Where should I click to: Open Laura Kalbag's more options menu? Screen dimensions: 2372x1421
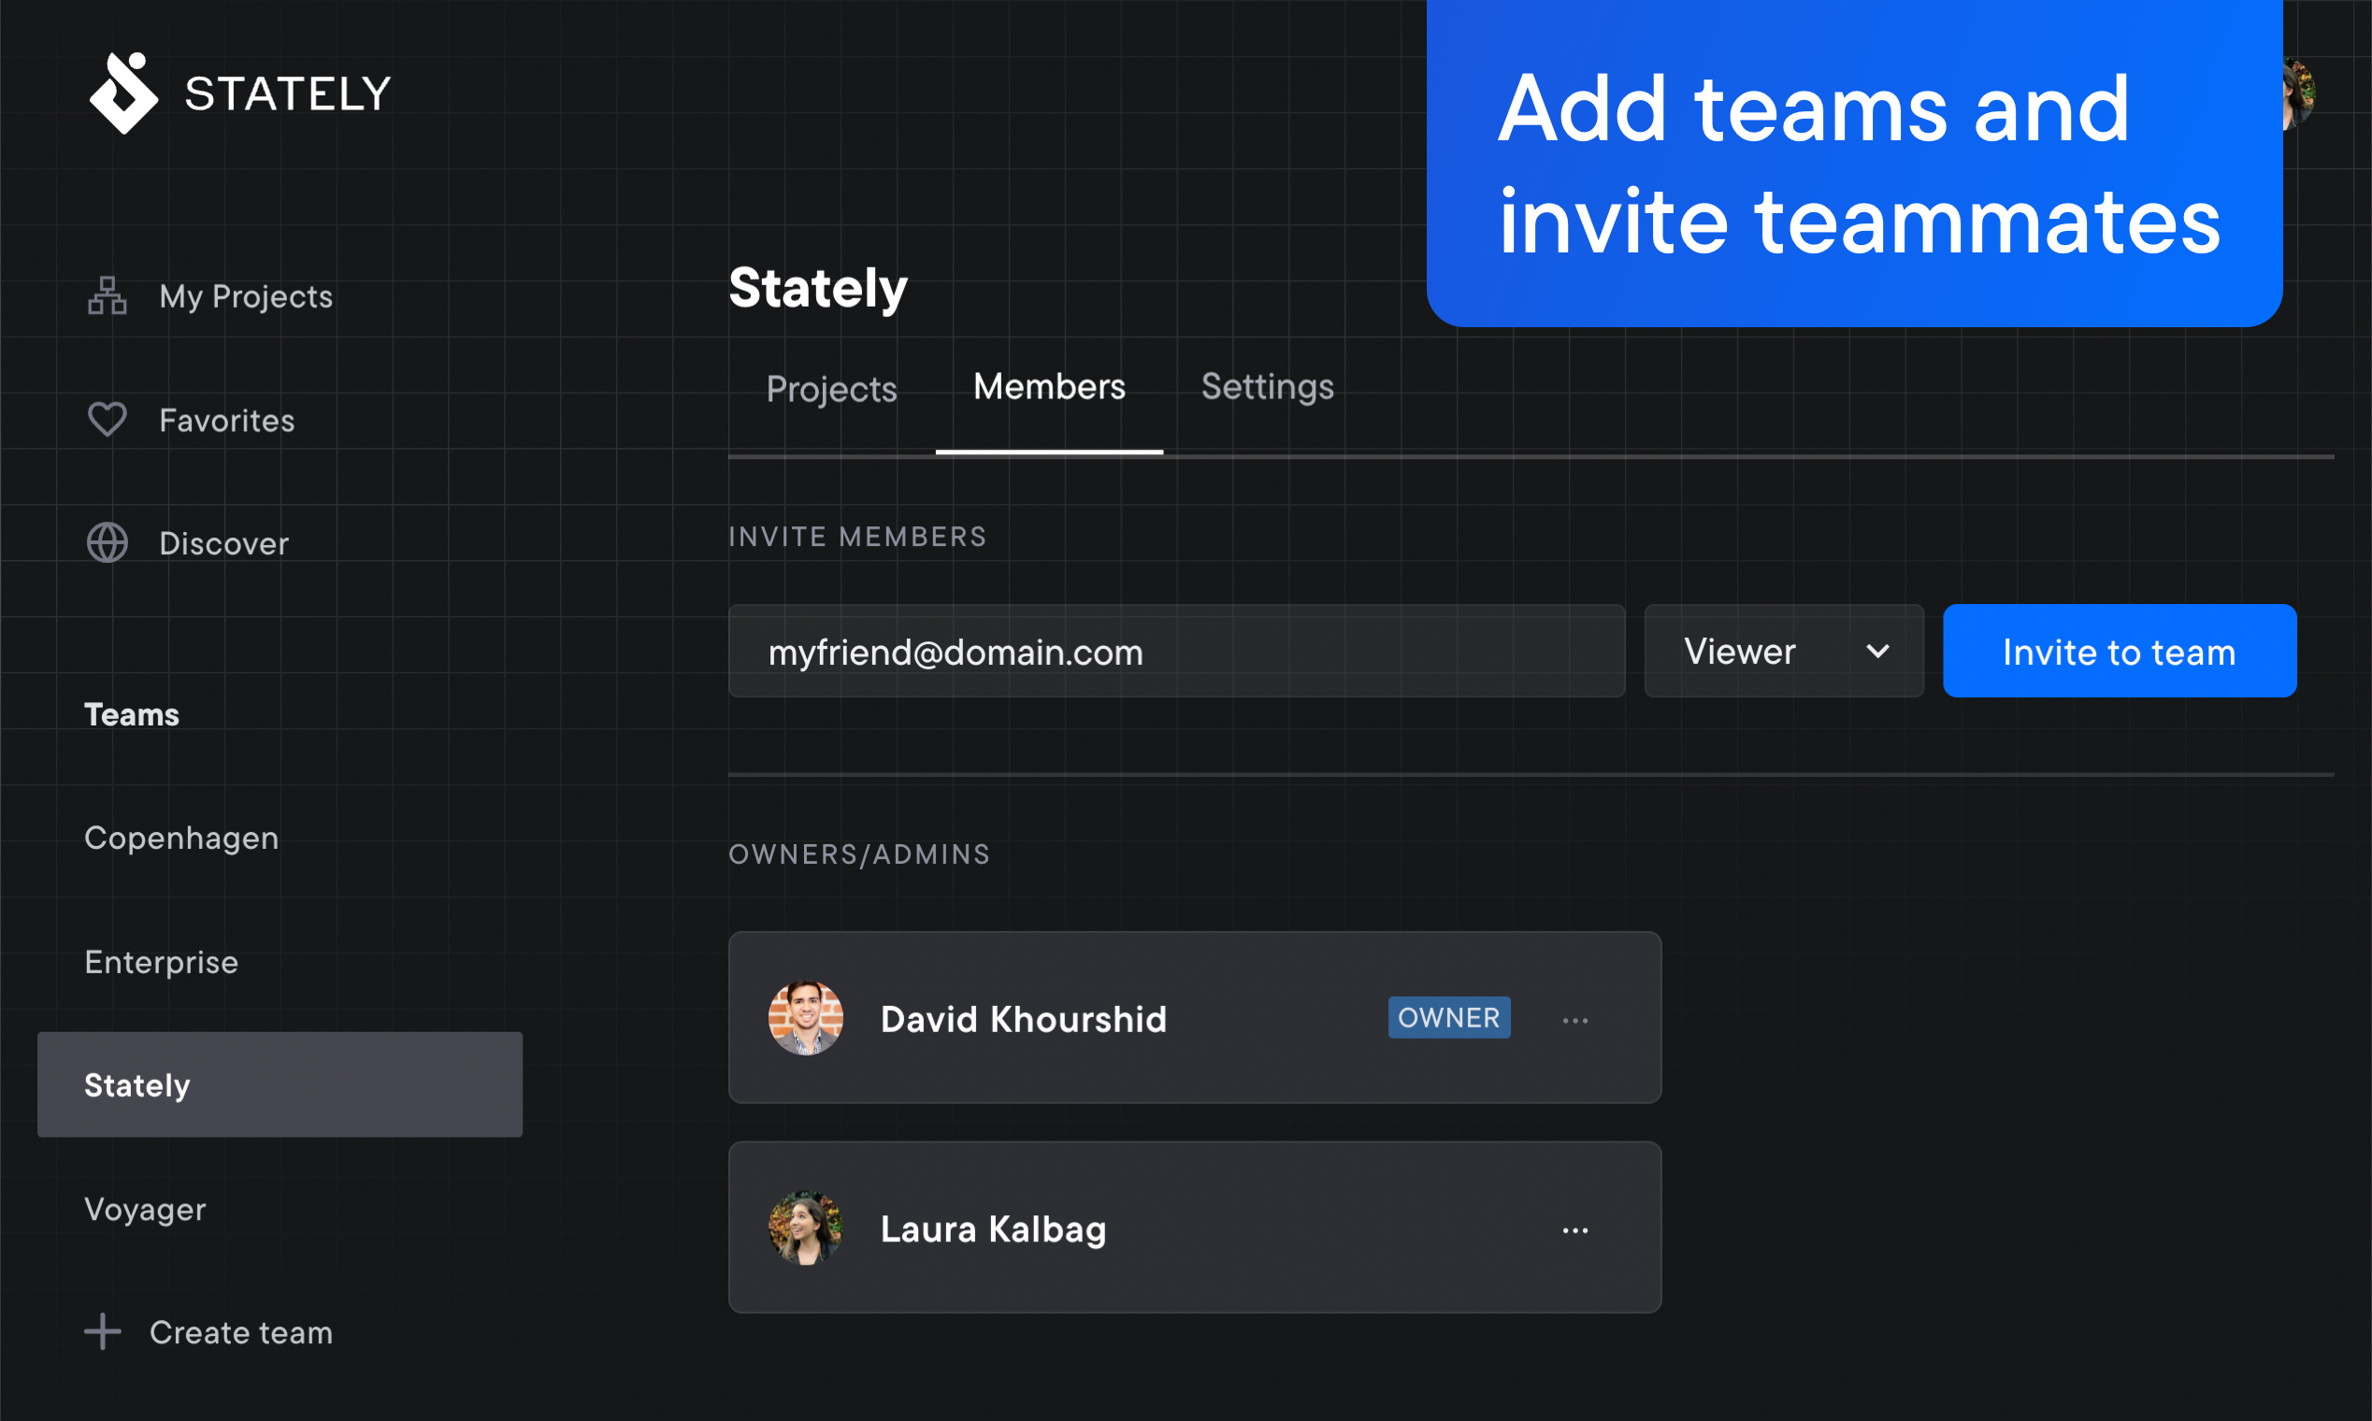click(1575, 1229)
